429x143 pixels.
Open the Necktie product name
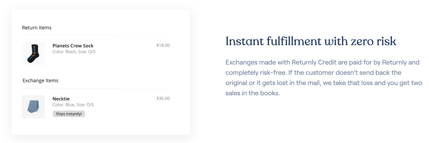(61, 99)
